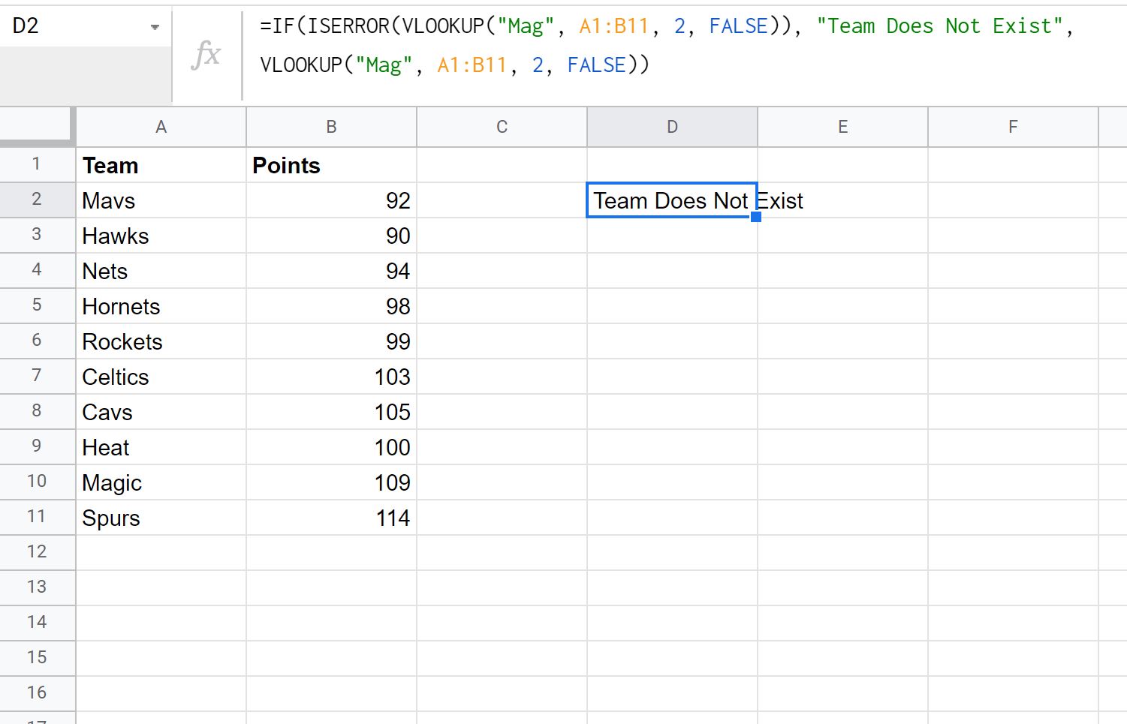Select the cell containing "Heat"
This screenshot has width=1127, height=724.
click(x=161, y=447)
